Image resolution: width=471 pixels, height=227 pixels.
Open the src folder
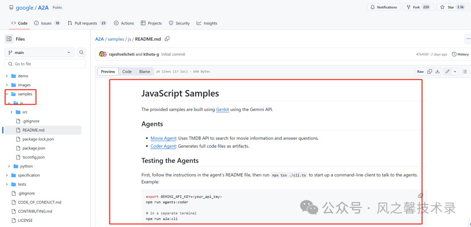[24, 112]
